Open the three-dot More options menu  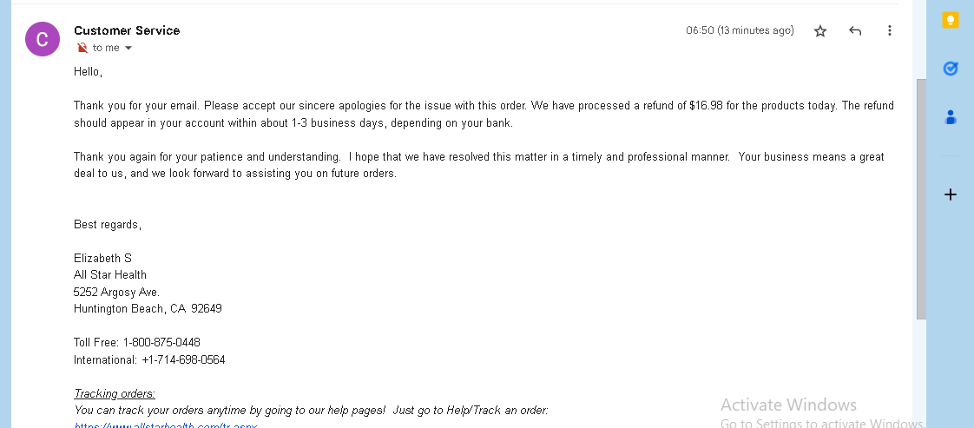890,30
